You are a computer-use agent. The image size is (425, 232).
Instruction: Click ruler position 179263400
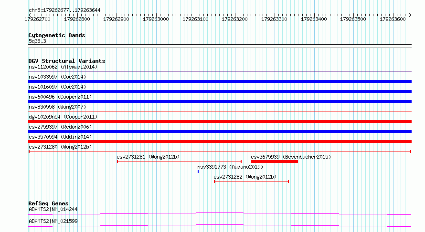[314, 19]
